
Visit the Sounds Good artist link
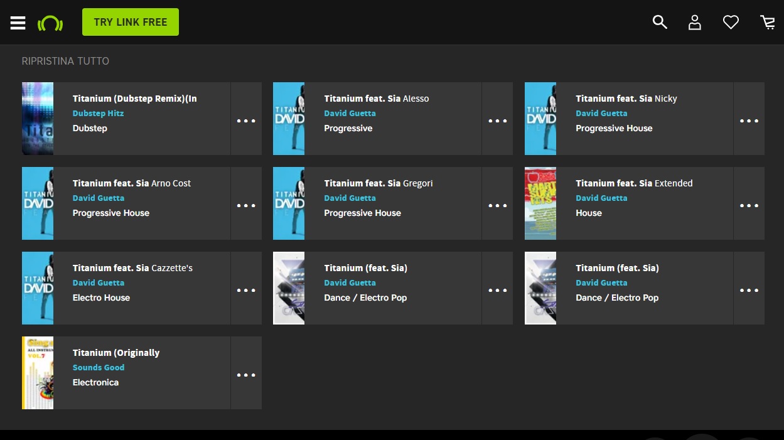(99, 368)
